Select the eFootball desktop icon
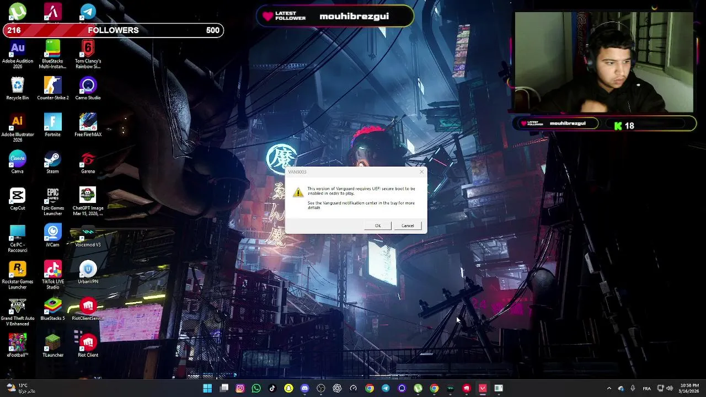The width and height of the screenshot is (706, 397). point(18,346)
